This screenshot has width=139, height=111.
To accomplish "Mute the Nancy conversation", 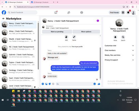I will click(x=115, y=37).
